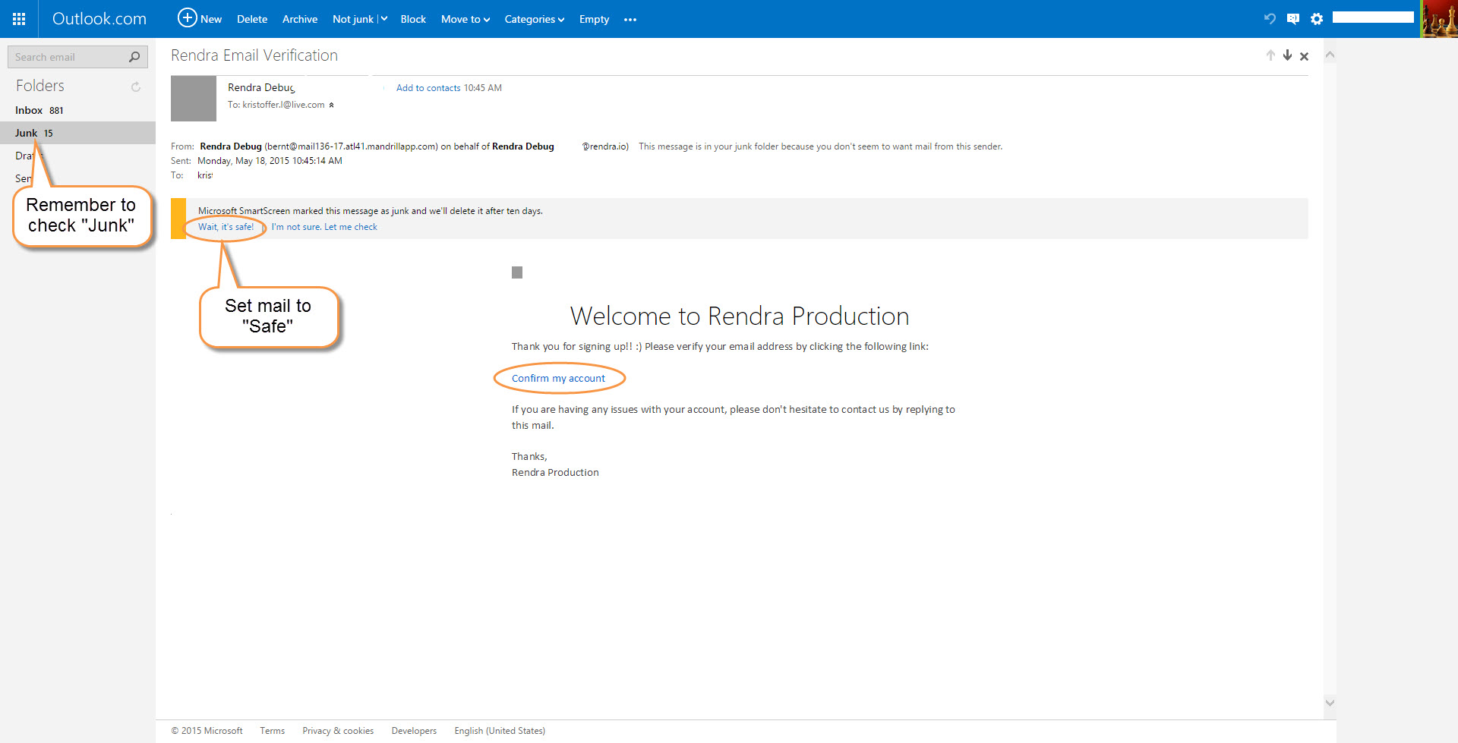The width and height of the screenshot is (1458, 743).
Task: Click Add to contacts link
Action: click(428, 88)
